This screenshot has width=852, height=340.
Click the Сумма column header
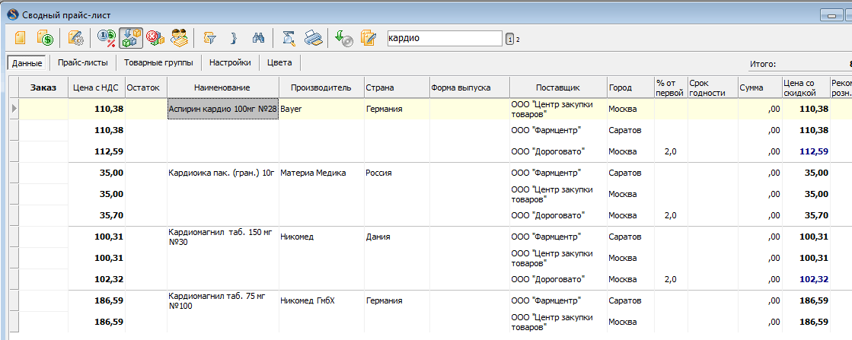(760, 87)
